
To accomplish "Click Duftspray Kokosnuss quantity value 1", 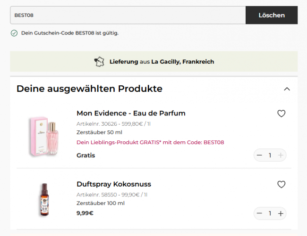I will [270, 213].
